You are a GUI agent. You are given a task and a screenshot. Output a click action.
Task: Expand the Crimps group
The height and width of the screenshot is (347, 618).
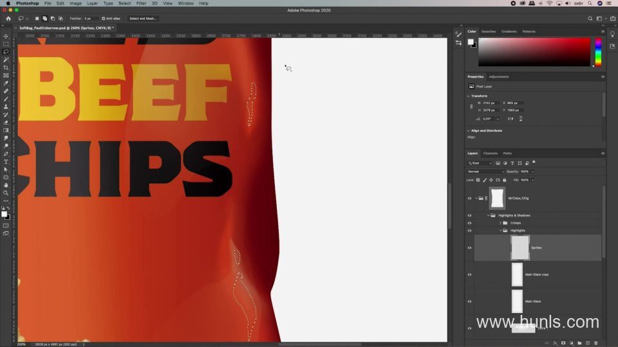pyautogui.click(x=501, y=223)
